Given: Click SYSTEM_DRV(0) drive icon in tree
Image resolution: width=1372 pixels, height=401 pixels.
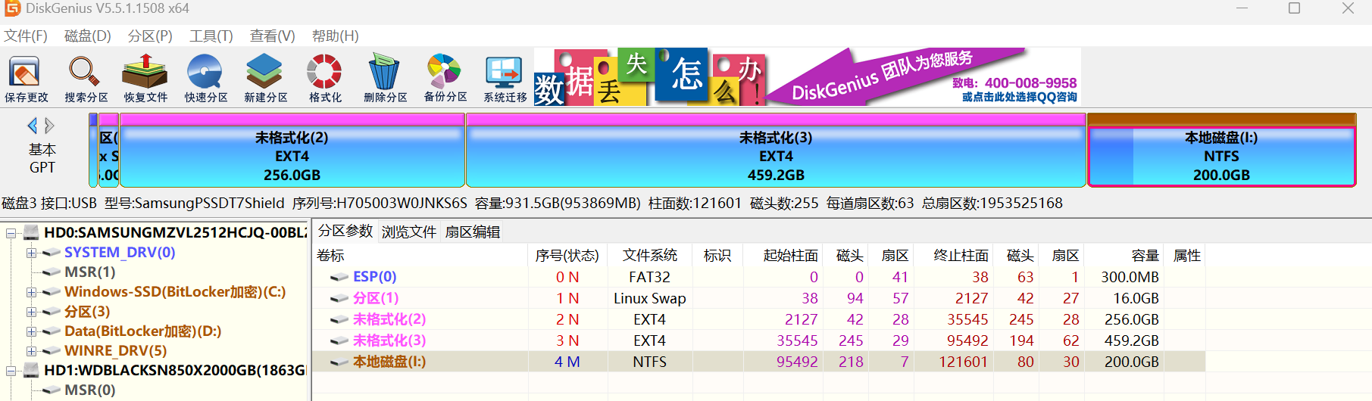Looking at the screenshot, I should point(52,253).
